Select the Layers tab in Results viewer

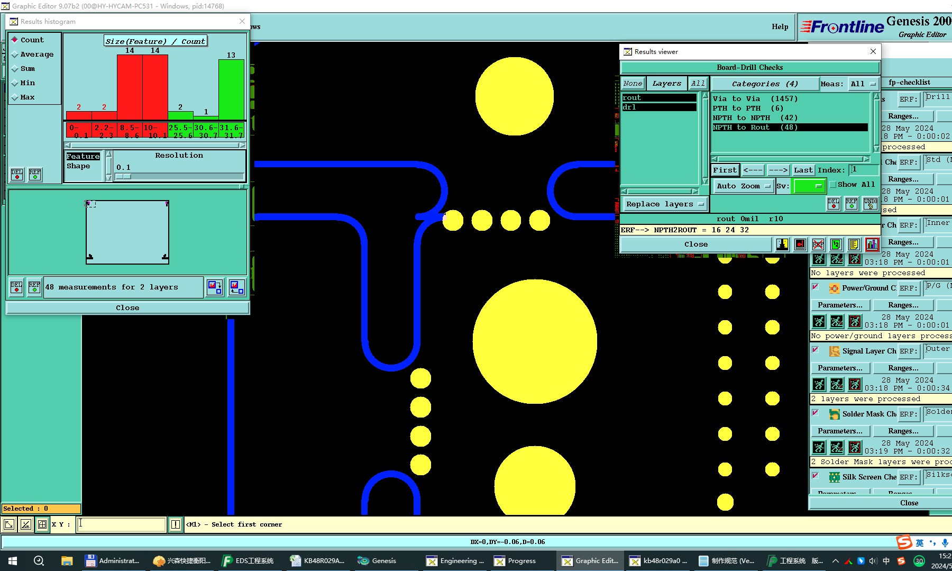click(666, 84)
